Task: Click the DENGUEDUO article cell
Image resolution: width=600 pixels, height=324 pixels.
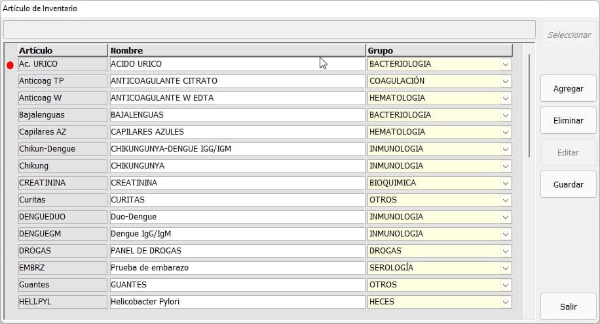Action: point(63,217)
